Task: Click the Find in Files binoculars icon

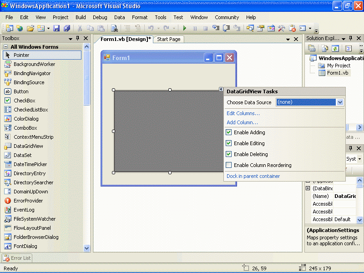Action: click(x=114, y=28)
